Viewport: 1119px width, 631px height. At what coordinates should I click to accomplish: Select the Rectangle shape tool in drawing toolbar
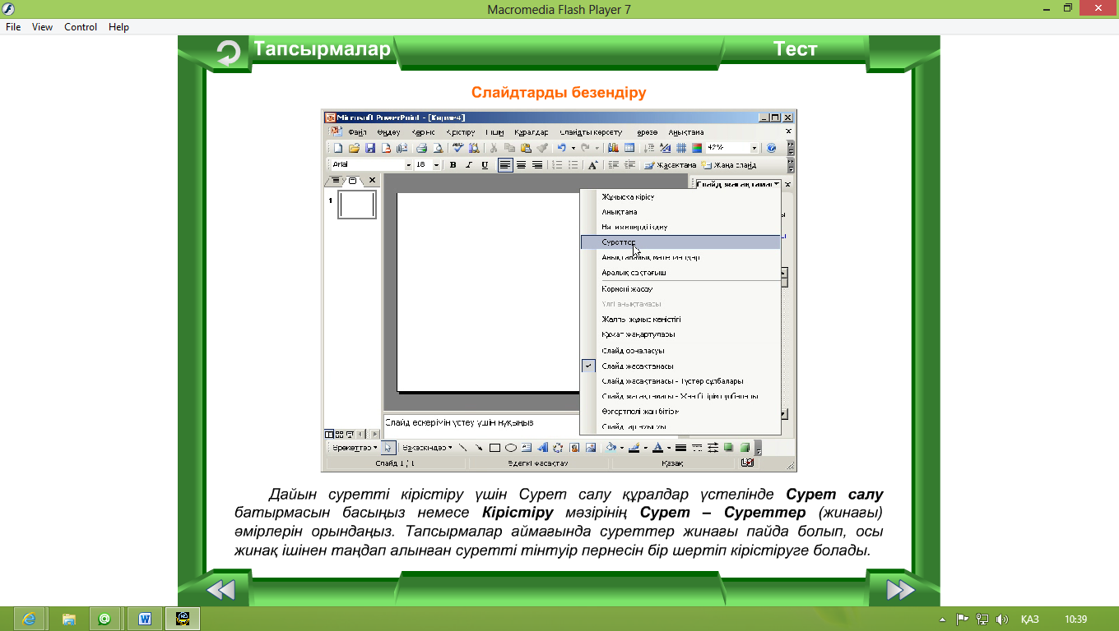coord(494,448)
